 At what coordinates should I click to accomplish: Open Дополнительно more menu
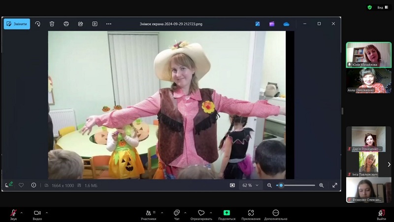point(276,215)
